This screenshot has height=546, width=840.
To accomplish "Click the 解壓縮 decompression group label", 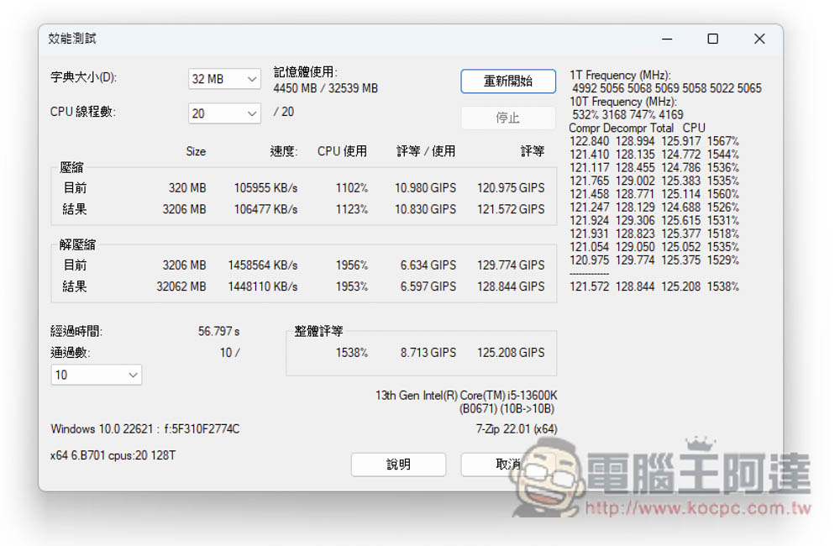I will tap(77, 244).
